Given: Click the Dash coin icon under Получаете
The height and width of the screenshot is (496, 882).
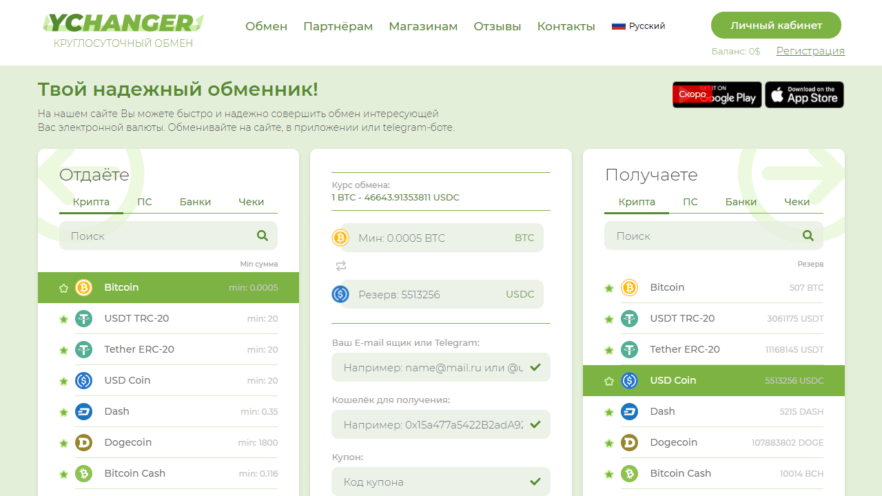Looking at the screenshot, I should [629, 411].
